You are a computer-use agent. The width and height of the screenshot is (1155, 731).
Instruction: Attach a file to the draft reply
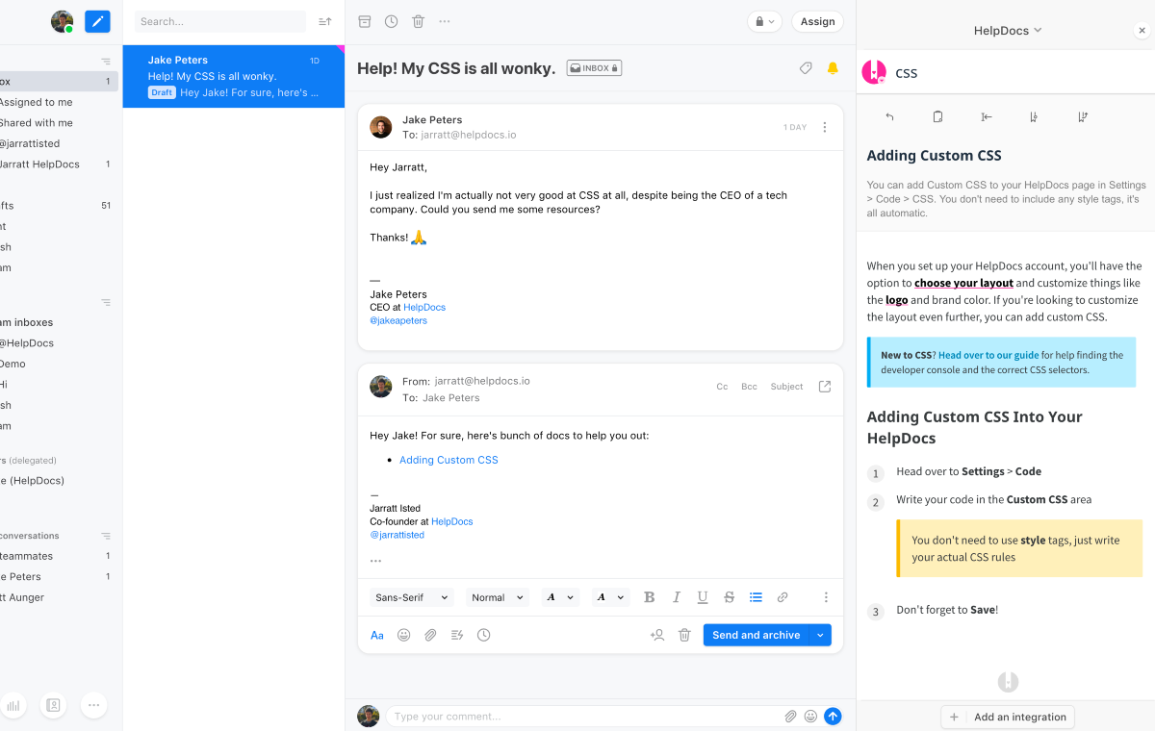[430, 635]
